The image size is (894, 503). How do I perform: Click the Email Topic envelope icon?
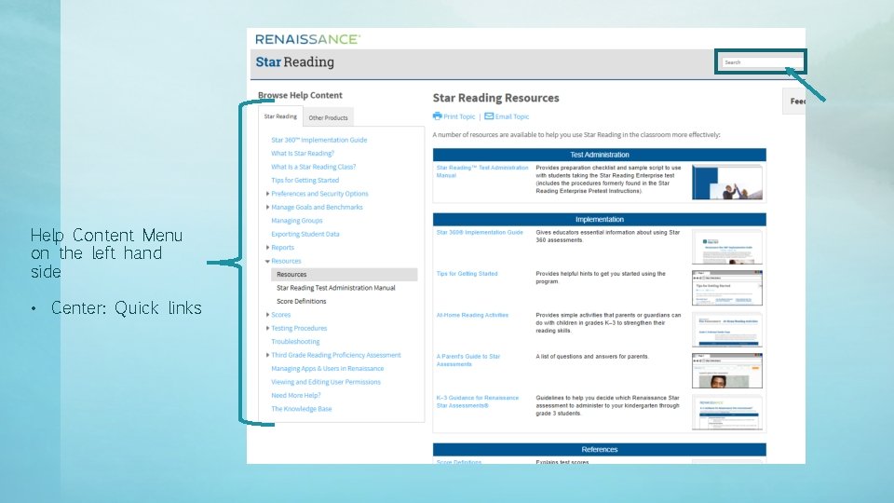(x=489, y=116)
